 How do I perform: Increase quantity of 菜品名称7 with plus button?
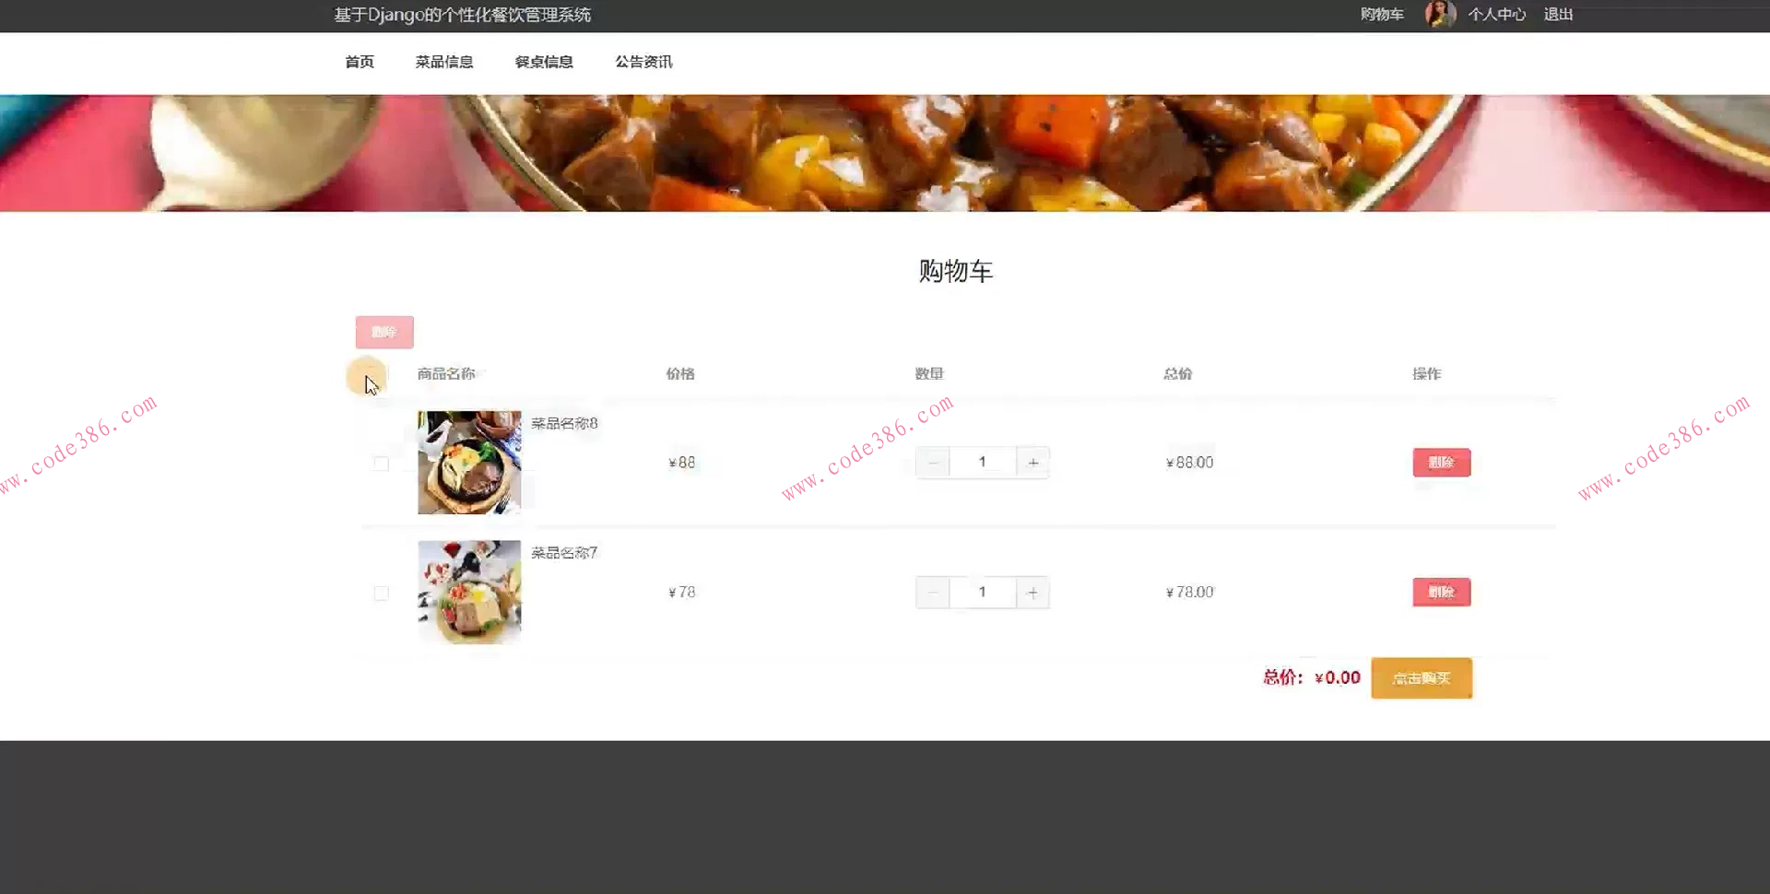[x=1032, y=593]
